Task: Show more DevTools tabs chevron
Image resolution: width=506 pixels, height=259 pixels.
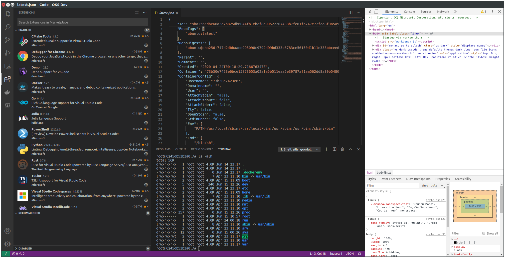Action: (x=455, y=12)
